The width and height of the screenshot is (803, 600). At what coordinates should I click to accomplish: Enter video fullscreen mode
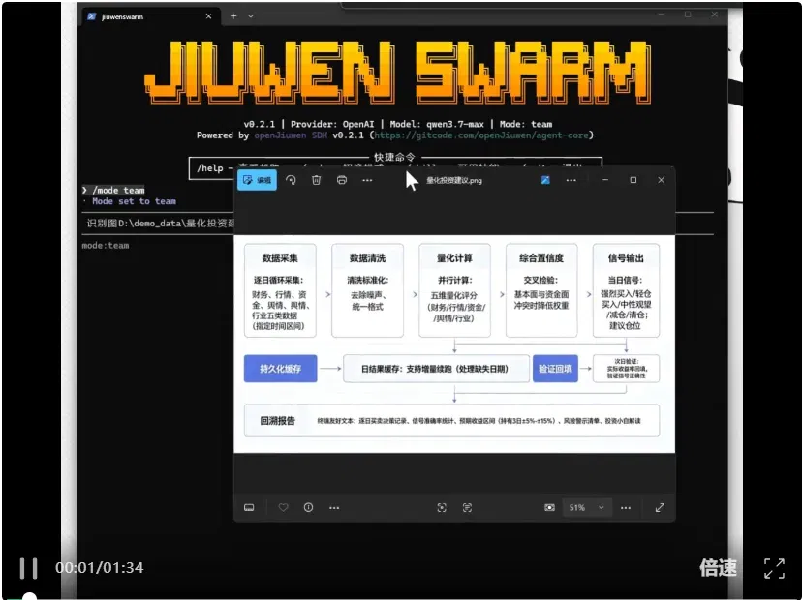point(774,568)
